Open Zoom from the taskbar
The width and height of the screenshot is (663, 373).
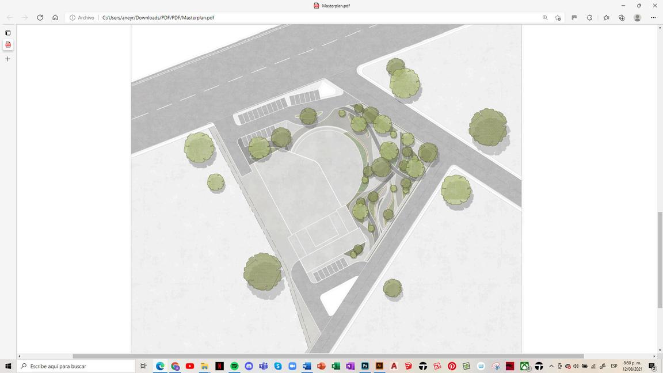point(292,366)
